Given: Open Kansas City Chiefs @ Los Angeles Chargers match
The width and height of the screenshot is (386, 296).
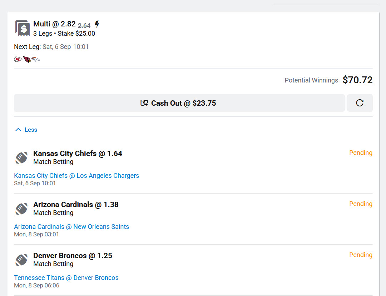Looking at the screenshot, I should (x=76, y=176).
